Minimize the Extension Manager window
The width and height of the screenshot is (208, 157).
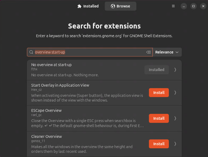pos(184,6)
